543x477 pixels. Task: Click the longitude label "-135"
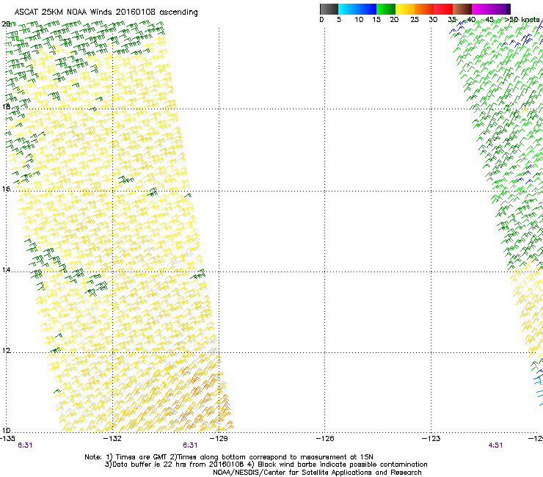[x=7, y=438]
